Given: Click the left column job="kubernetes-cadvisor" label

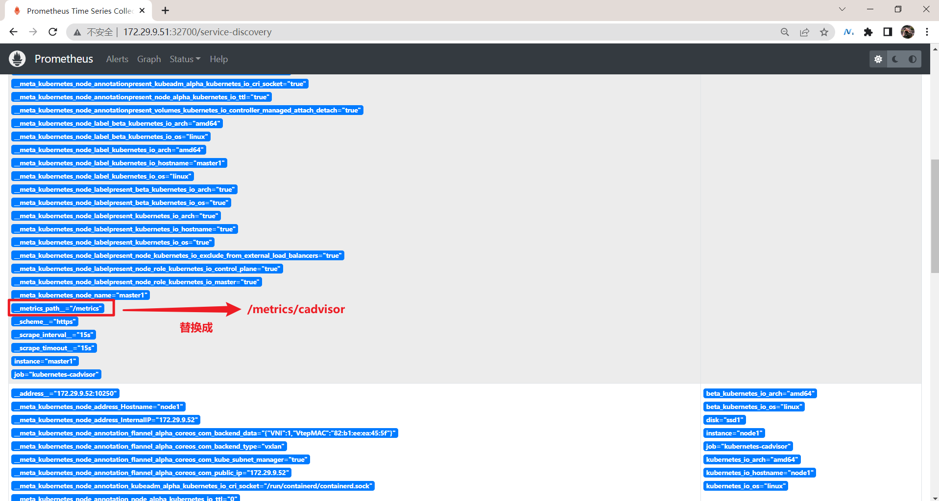Looking at the screenshot, I should (x=56, y=374).
